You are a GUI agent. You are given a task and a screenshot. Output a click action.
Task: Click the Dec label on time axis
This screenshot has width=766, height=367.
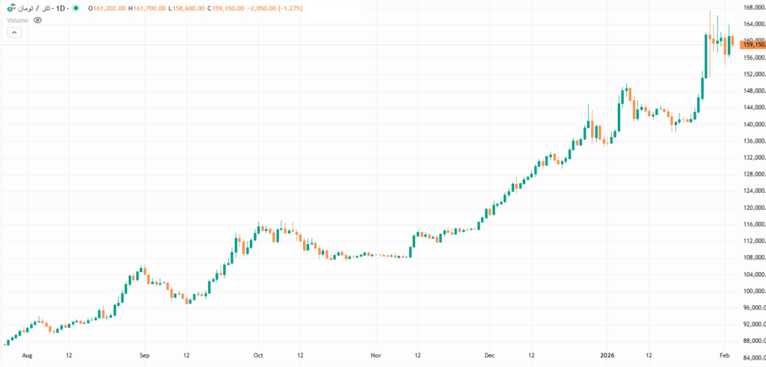coord(490,355)
